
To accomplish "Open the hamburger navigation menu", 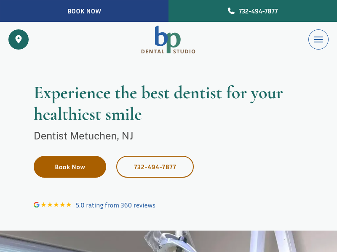I will (318, 39).
